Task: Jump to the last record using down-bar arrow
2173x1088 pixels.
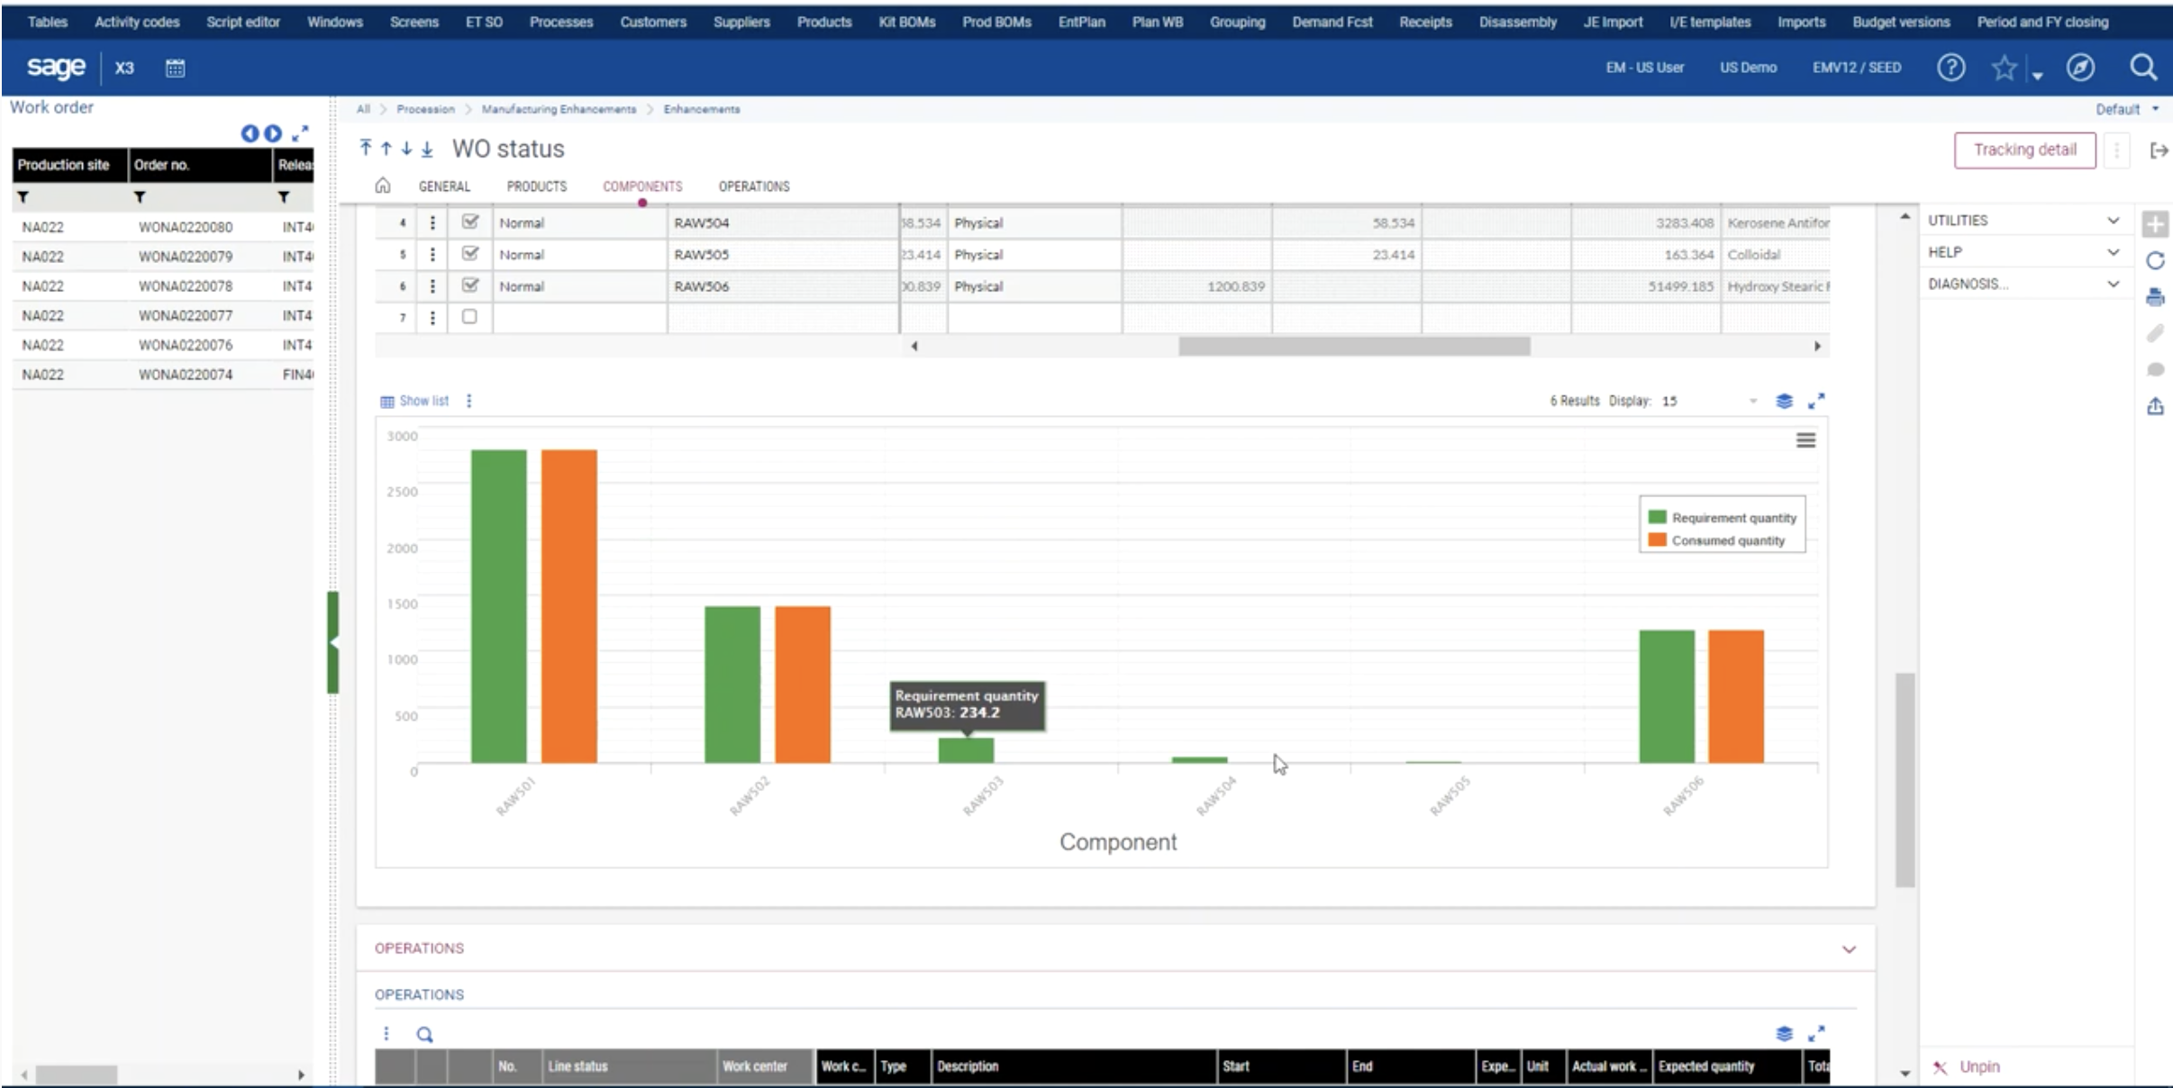Action: (427, 147)
